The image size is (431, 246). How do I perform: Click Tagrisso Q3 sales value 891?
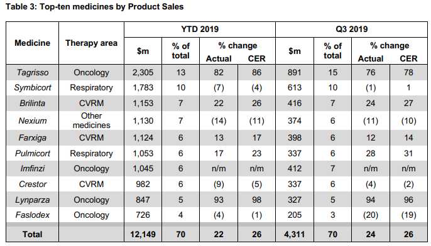coord(295,73)
